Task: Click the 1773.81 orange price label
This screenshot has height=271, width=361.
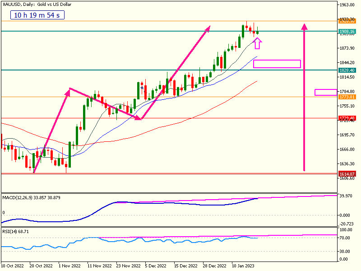Action: point(347,97)
